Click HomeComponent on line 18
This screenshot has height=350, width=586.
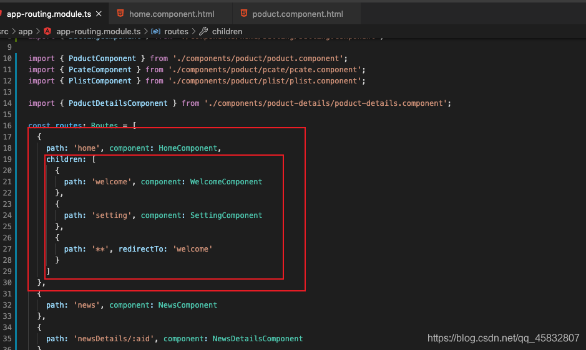[188, 148]
